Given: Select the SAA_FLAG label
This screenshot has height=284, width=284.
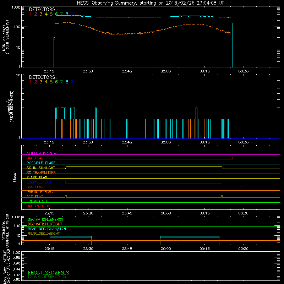Looking at the screenshot, I should 35,187.
